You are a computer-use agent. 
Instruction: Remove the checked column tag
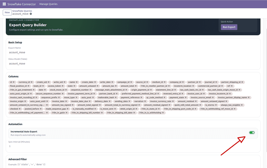(20, 109)
